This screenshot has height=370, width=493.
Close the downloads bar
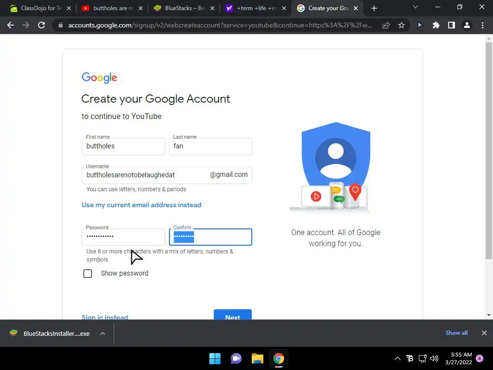click(484, 333)
